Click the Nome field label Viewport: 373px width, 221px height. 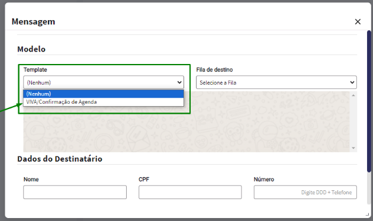point(31,180)
